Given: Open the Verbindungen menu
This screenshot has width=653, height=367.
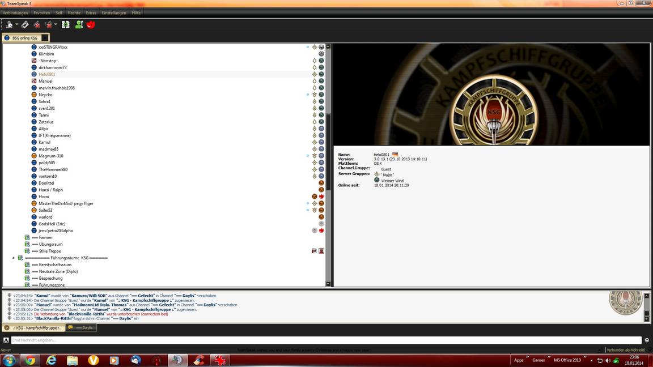Looking at the screenshot, I should click(15, 13).
